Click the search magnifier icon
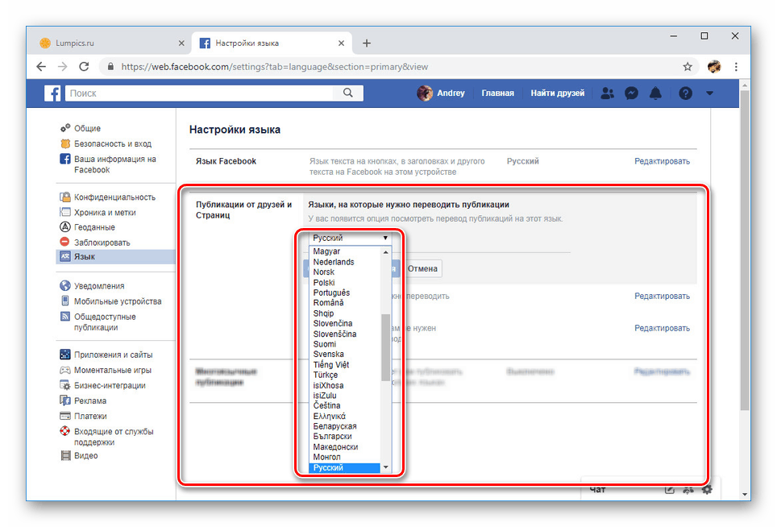 pos(348,93)
